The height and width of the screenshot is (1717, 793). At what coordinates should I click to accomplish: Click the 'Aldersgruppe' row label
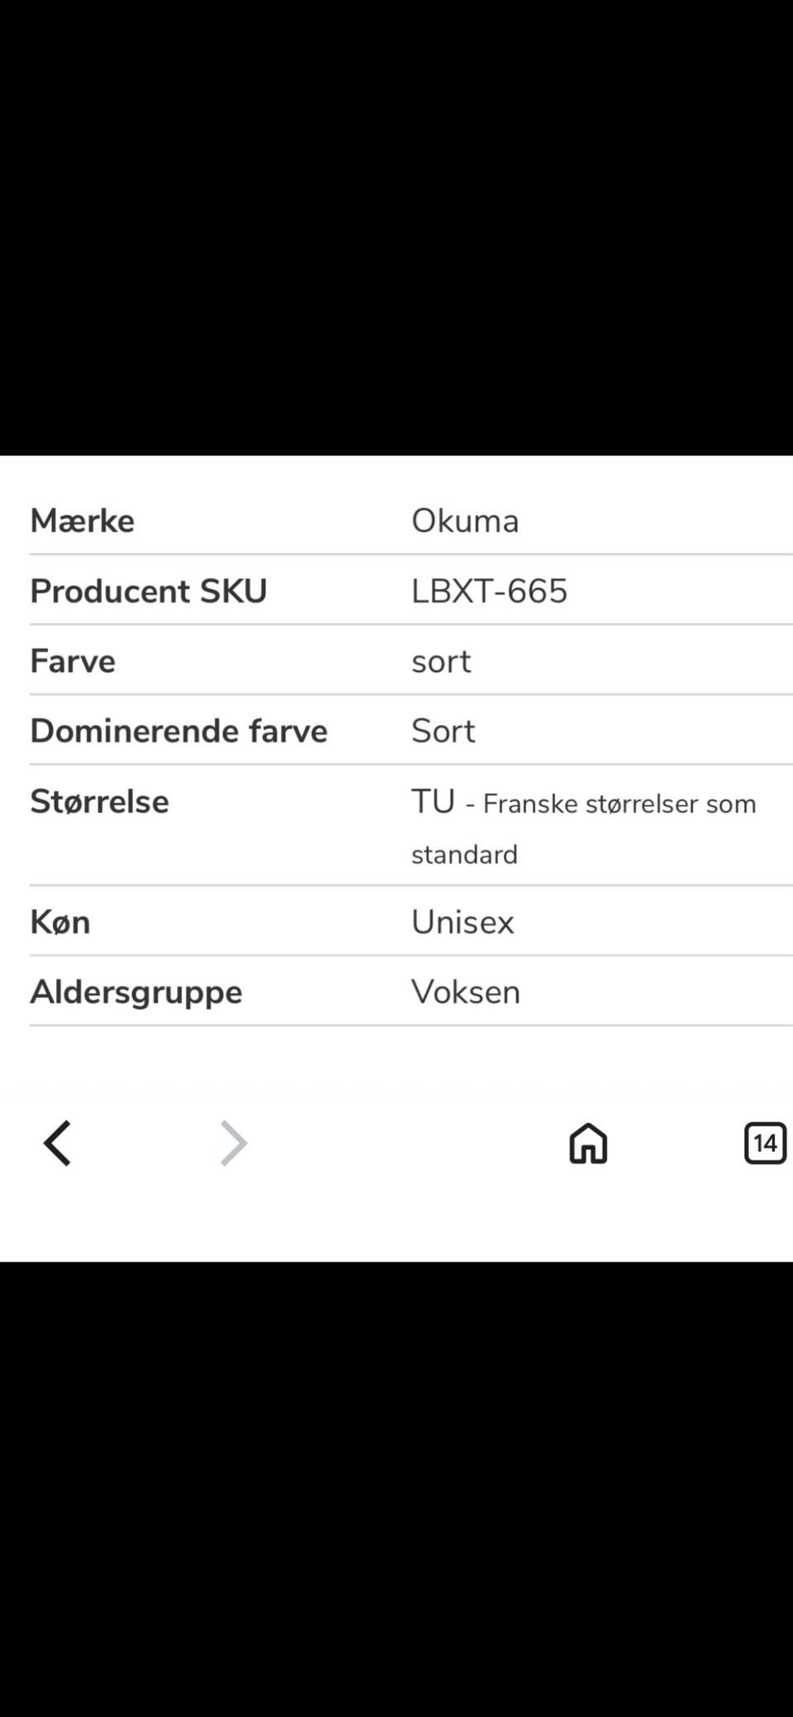point(136,992)
